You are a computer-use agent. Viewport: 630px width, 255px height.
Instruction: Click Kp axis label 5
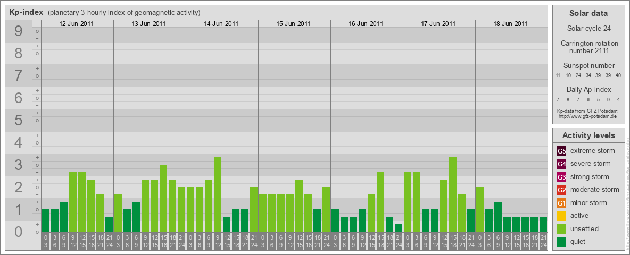tap(18, 120)
